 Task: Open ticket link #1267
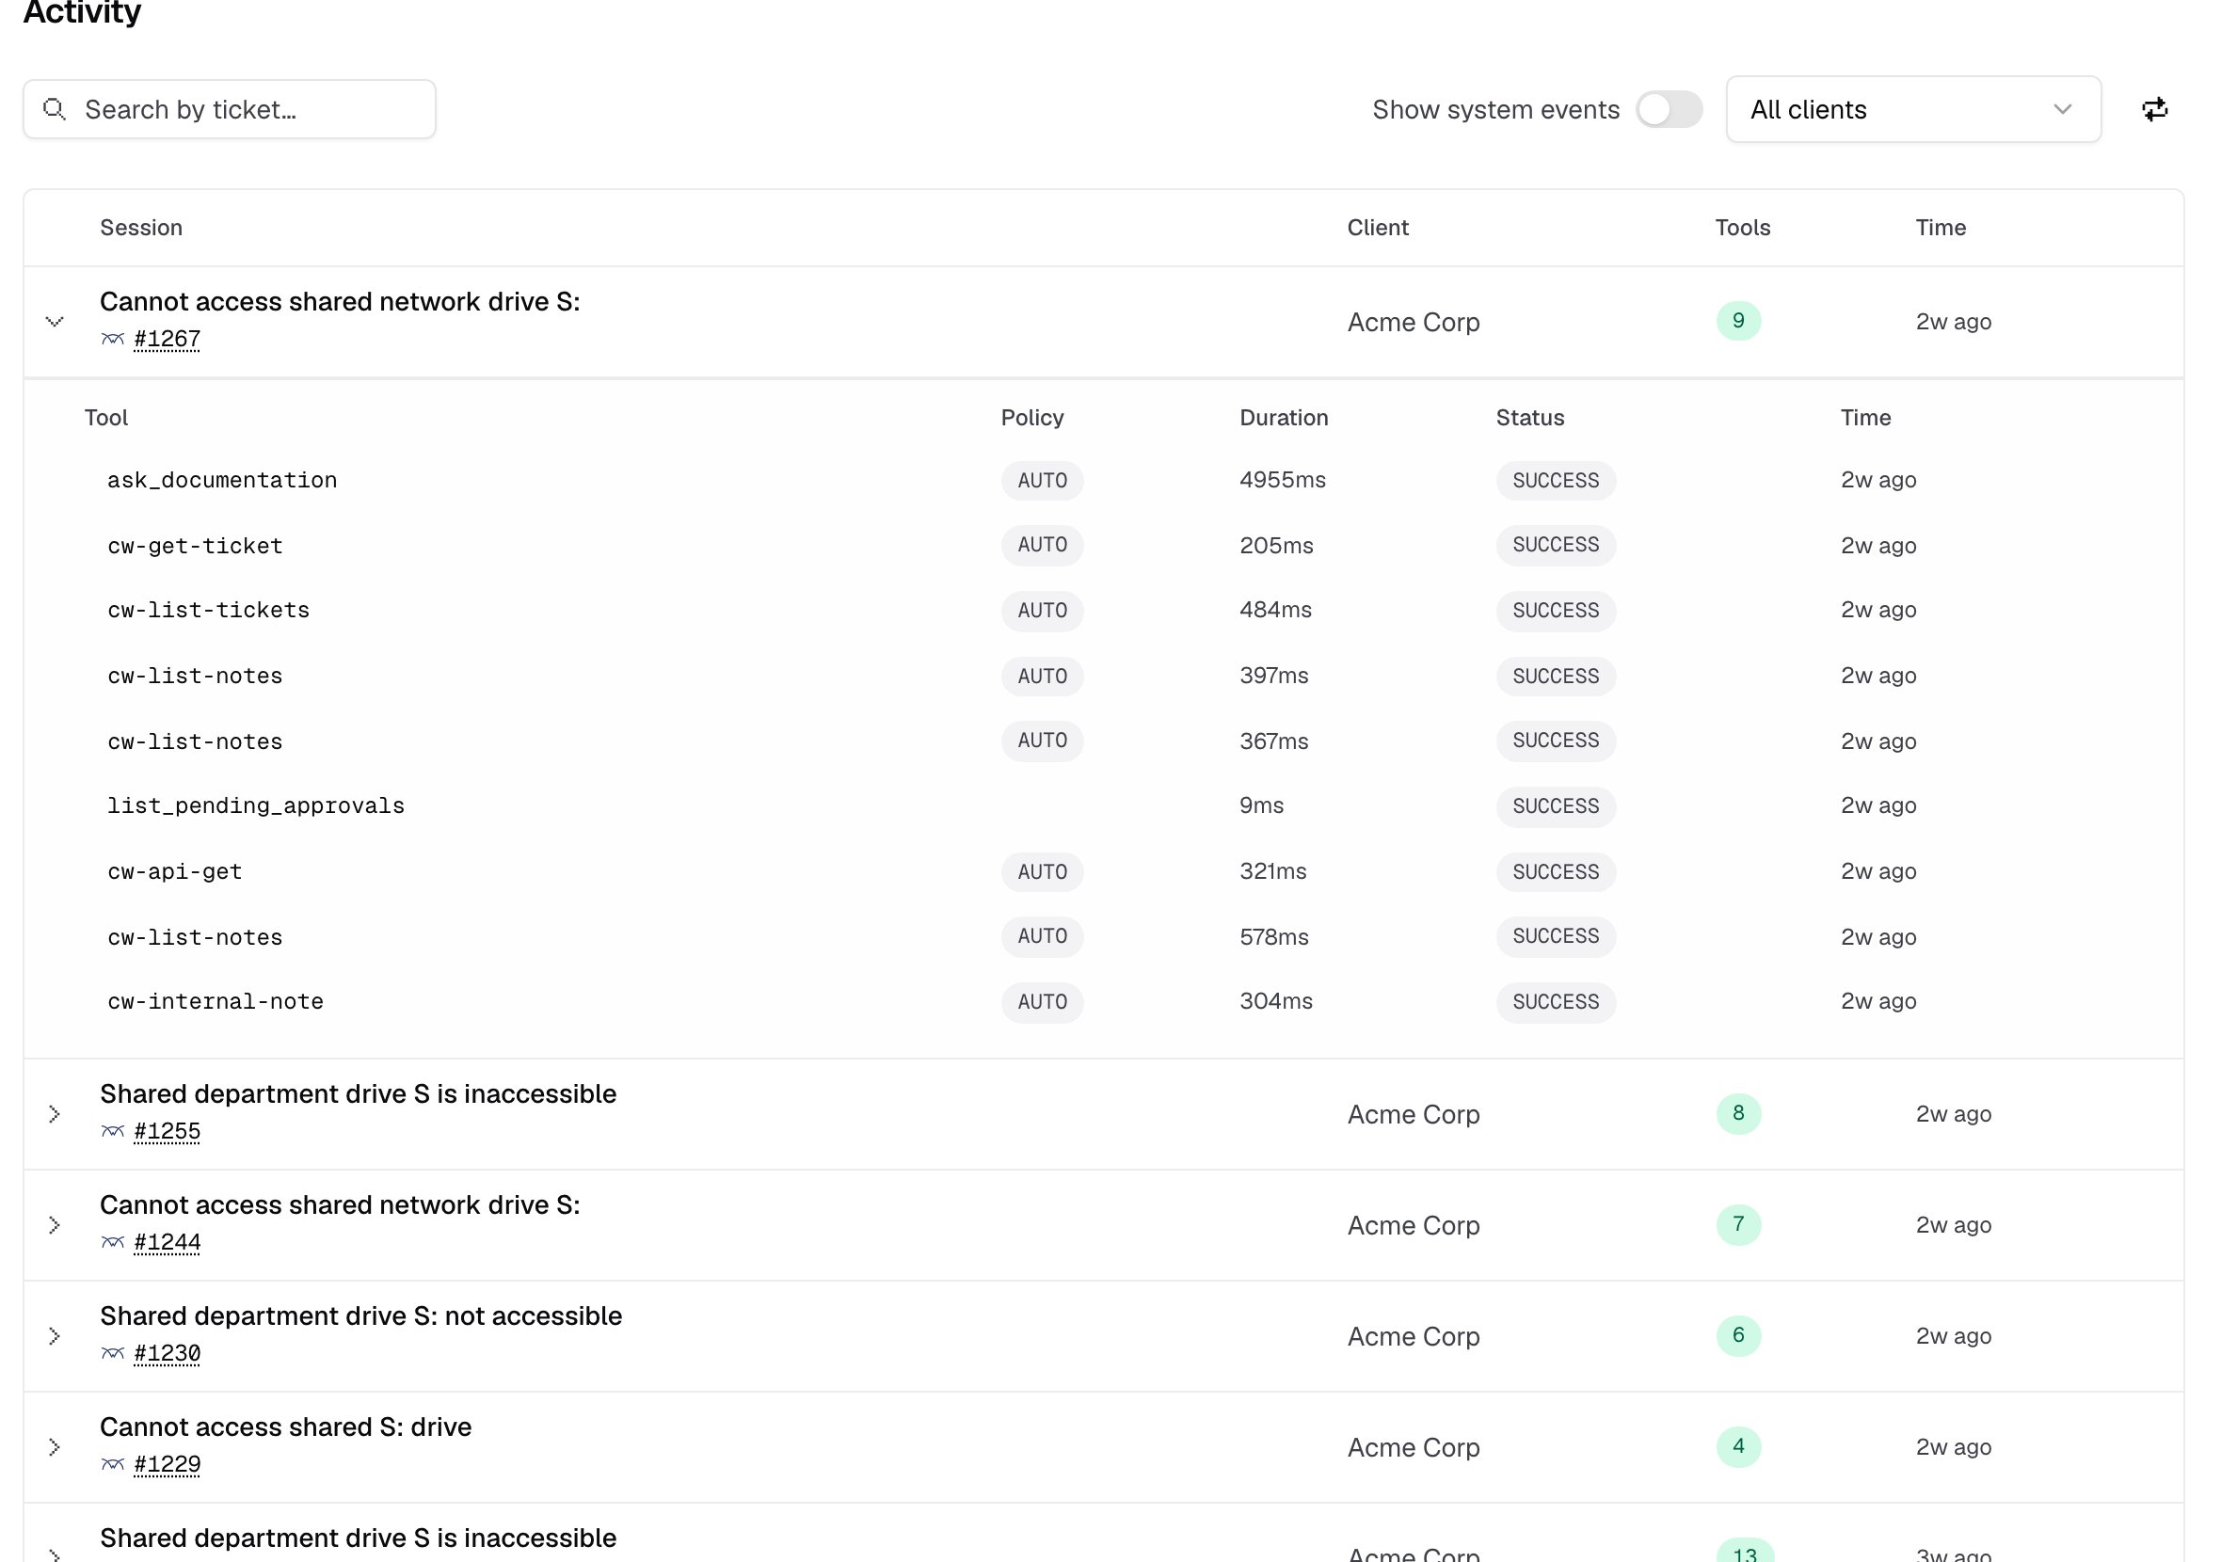click(168, 339)
